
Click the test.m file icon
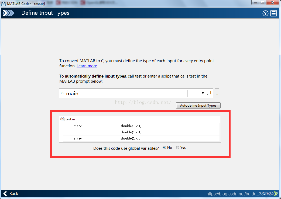coord(62,119)
